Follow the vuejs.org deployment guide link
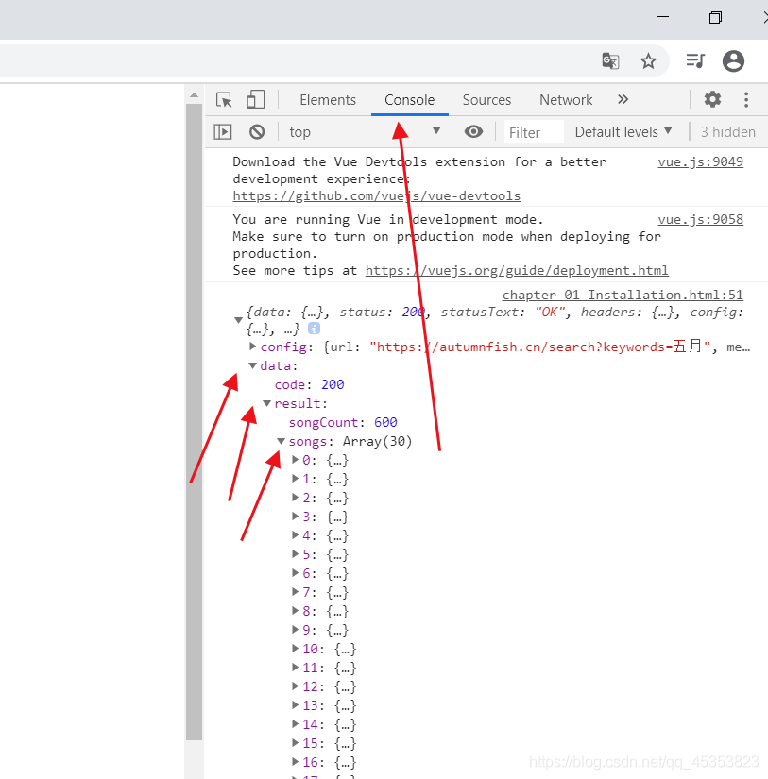This screenshot has height=779, width=768. [517, 270]
